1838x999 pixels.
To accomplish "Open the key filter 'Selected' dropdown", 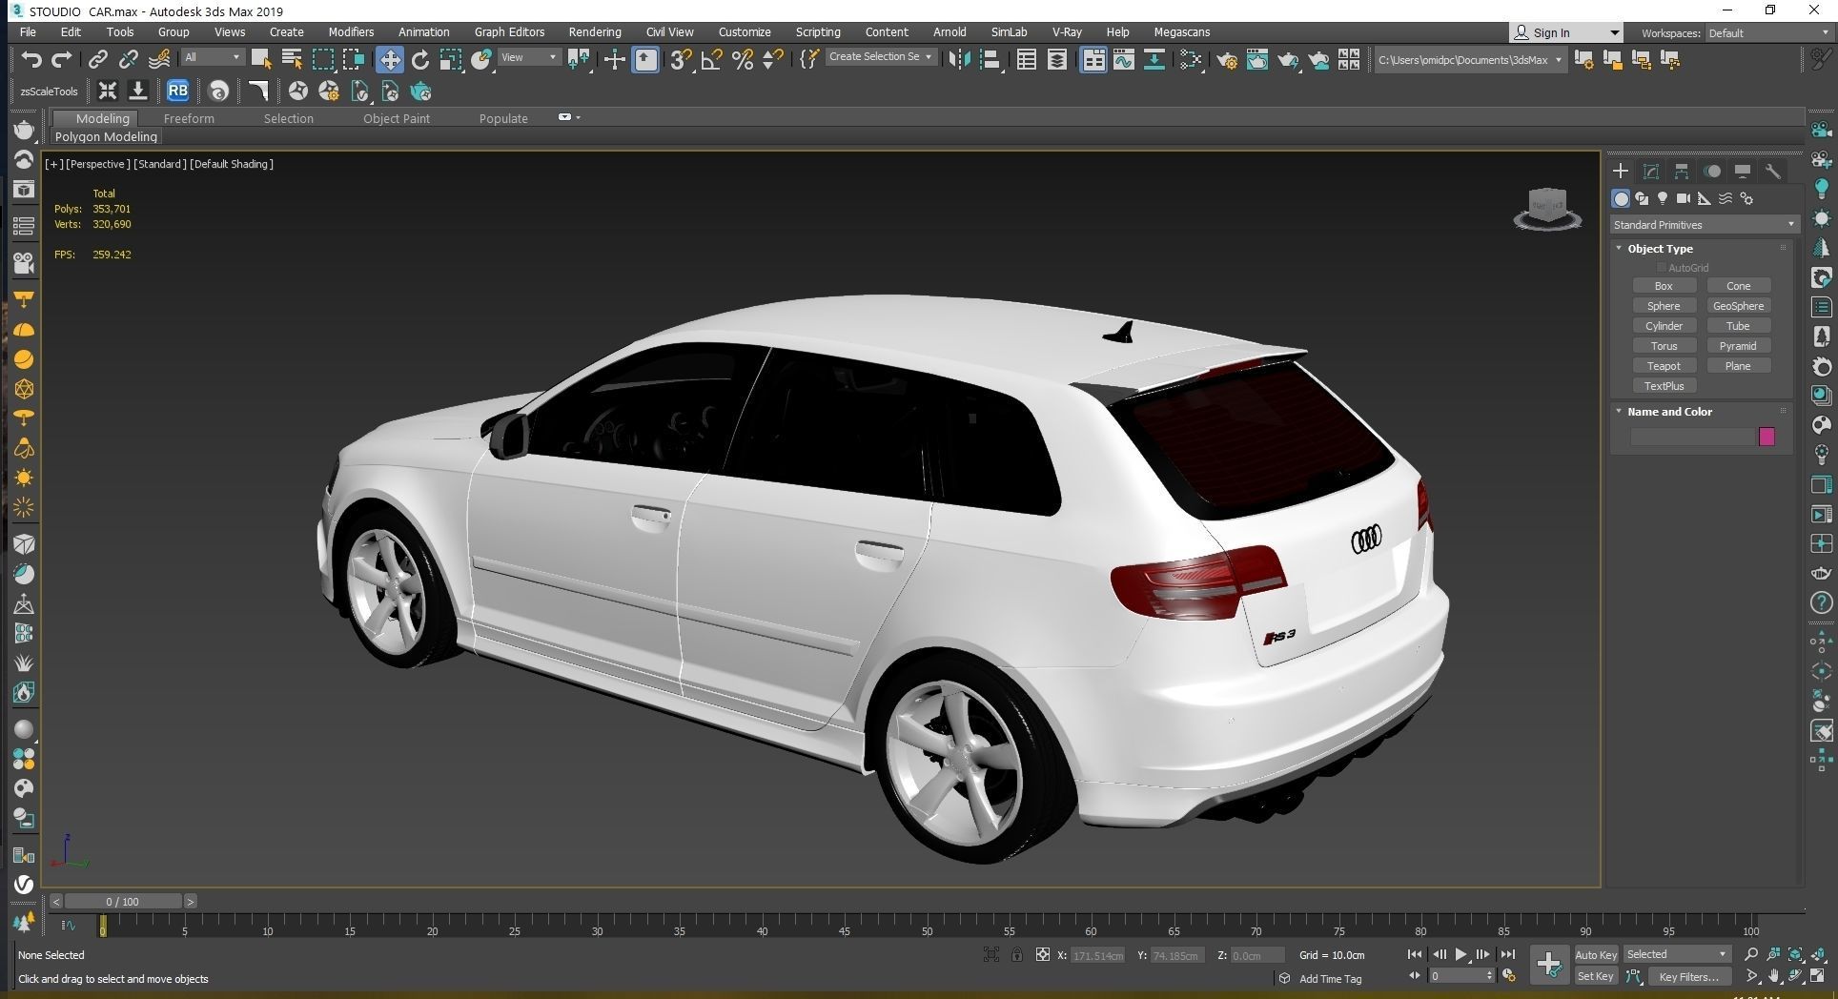I will (1677, 954).
